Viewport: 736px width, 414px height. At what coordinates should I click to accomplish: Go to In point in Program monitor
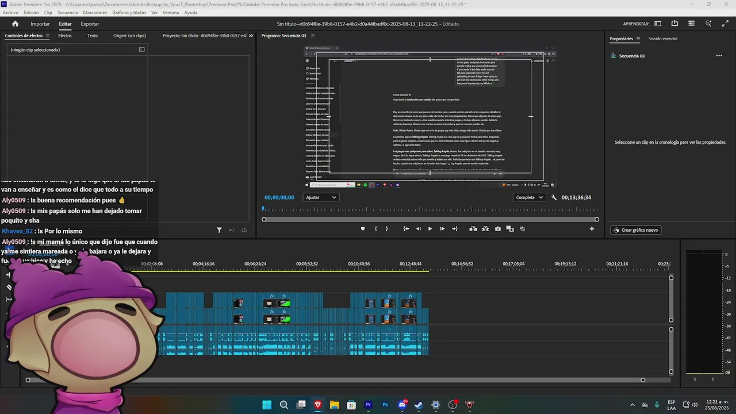coord(406,229)
